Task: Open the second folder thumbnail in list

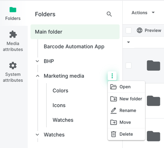Action: pyautogui.click(x=153, y=101)
